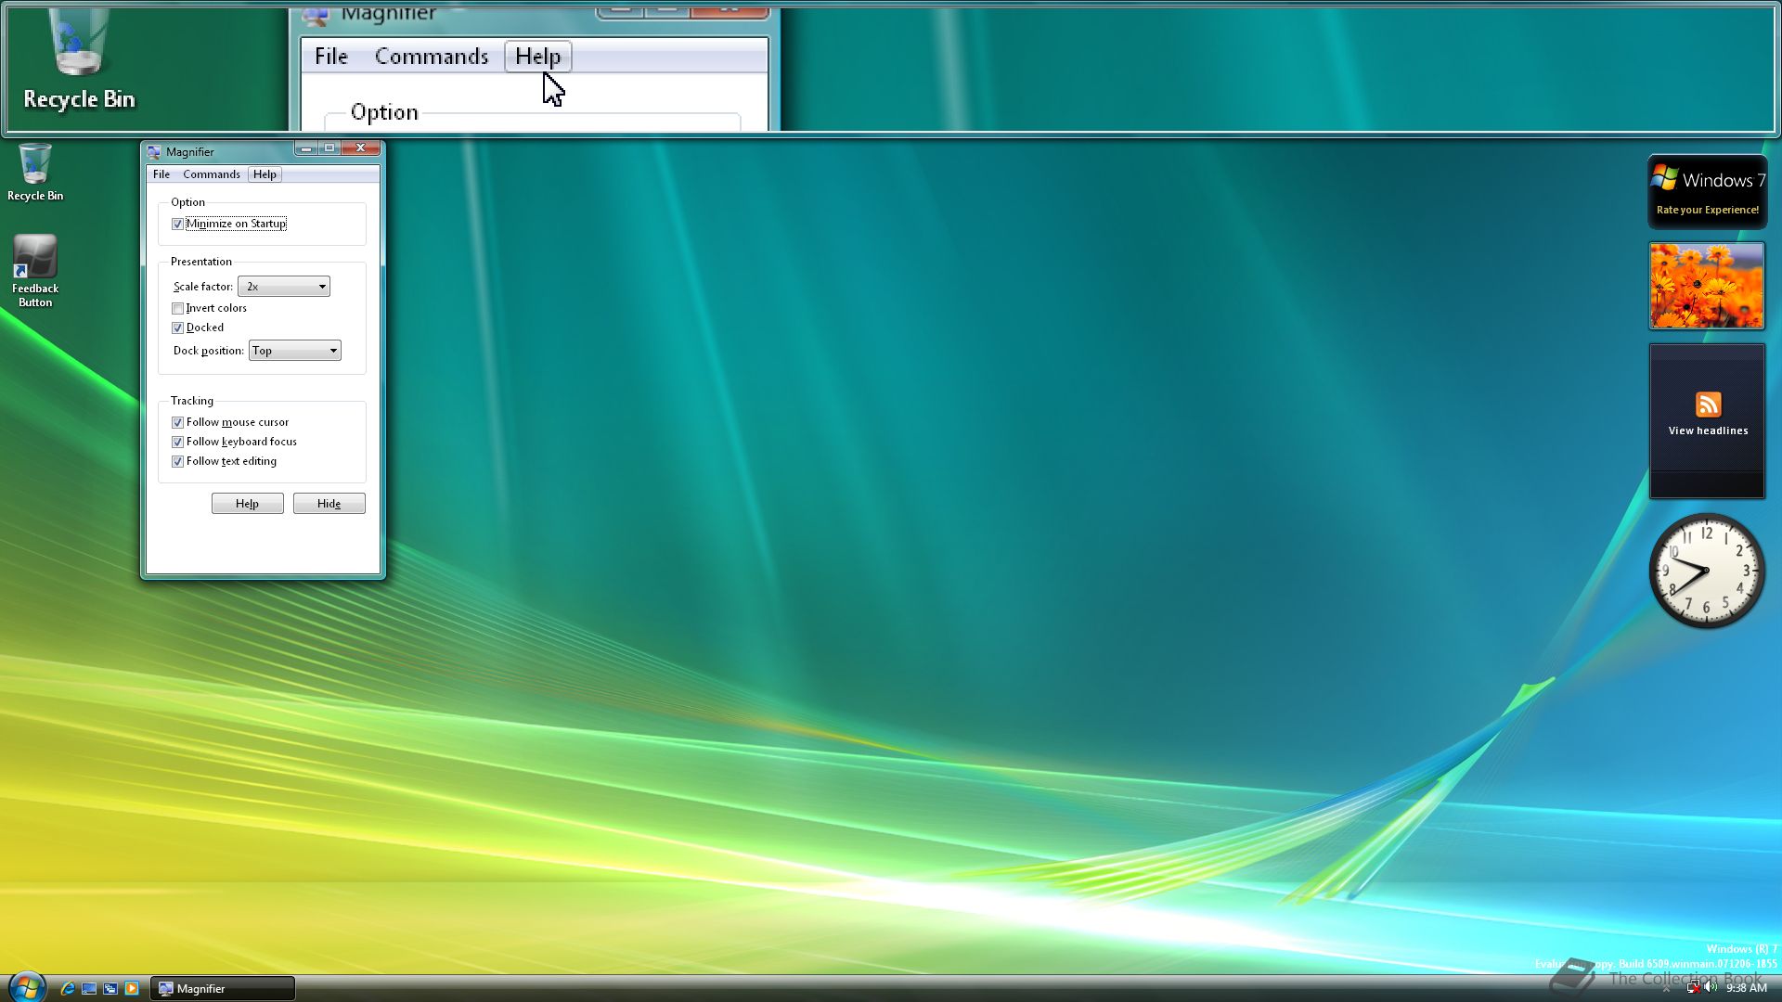Toggle Follow mouse cursor checkbox
The image size is (1782, 1002).
coord(177,422)
